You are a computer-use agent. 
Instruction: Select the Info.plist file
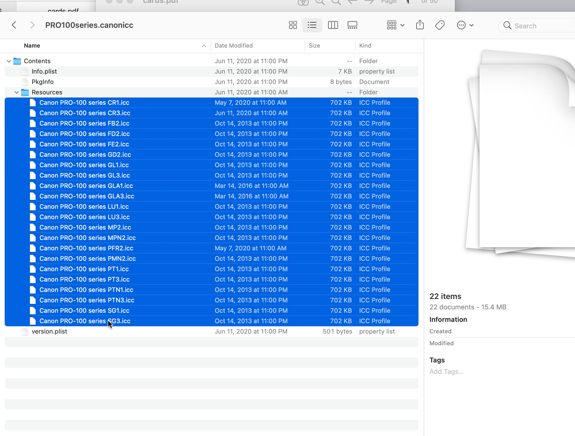click(x=44, y=71)
